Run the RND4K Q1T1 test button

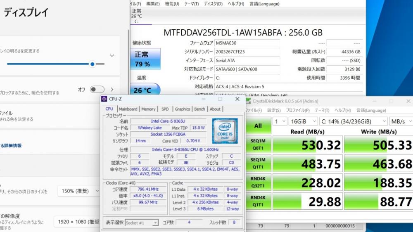click(x=258, y=201)
